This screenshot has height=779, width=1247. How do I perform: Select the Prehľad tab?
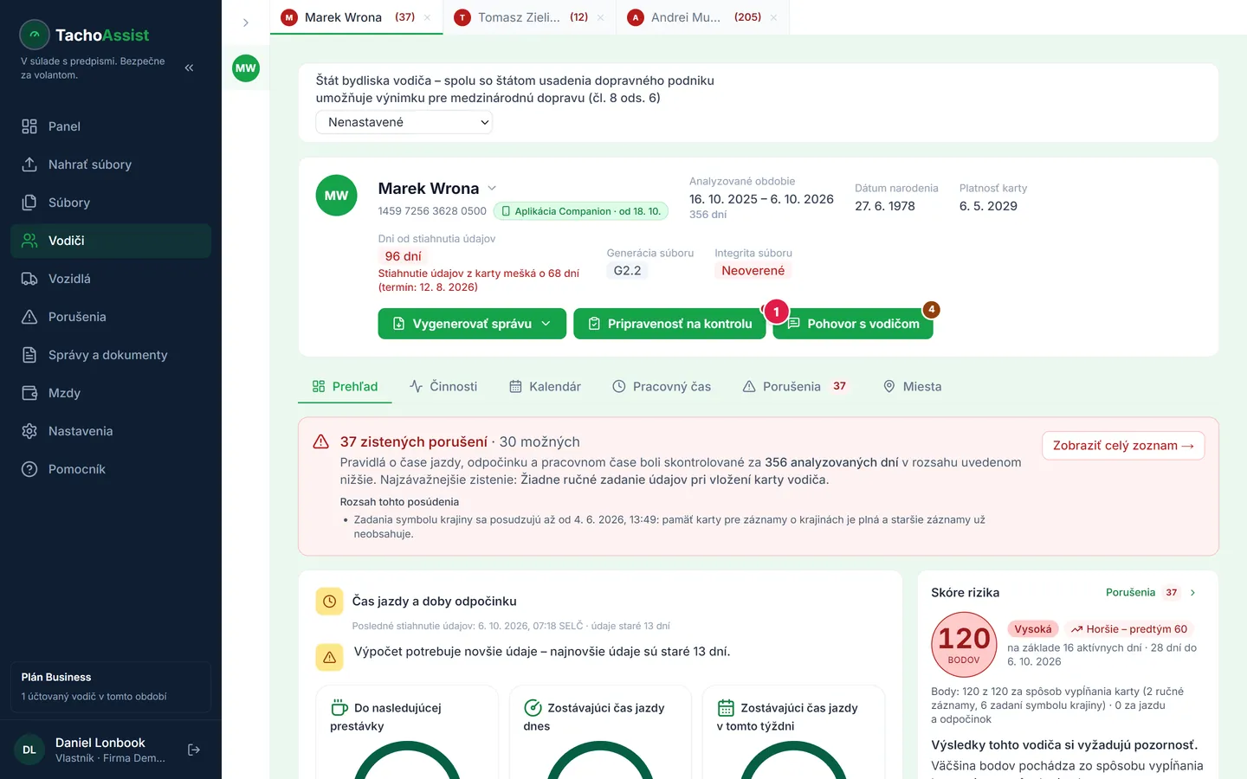(345, 387)
